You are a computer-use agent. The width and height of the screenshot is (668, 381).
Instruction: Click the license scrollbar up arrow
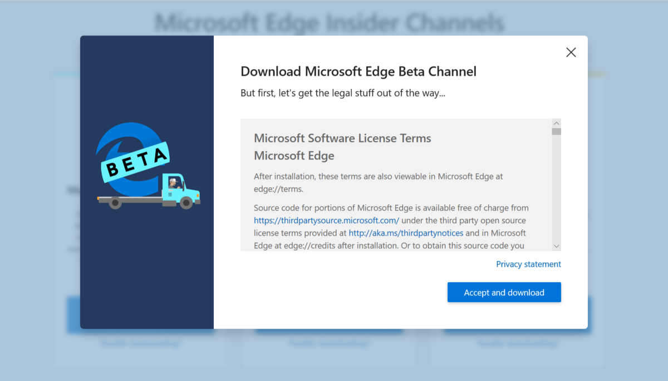(556, 123)
